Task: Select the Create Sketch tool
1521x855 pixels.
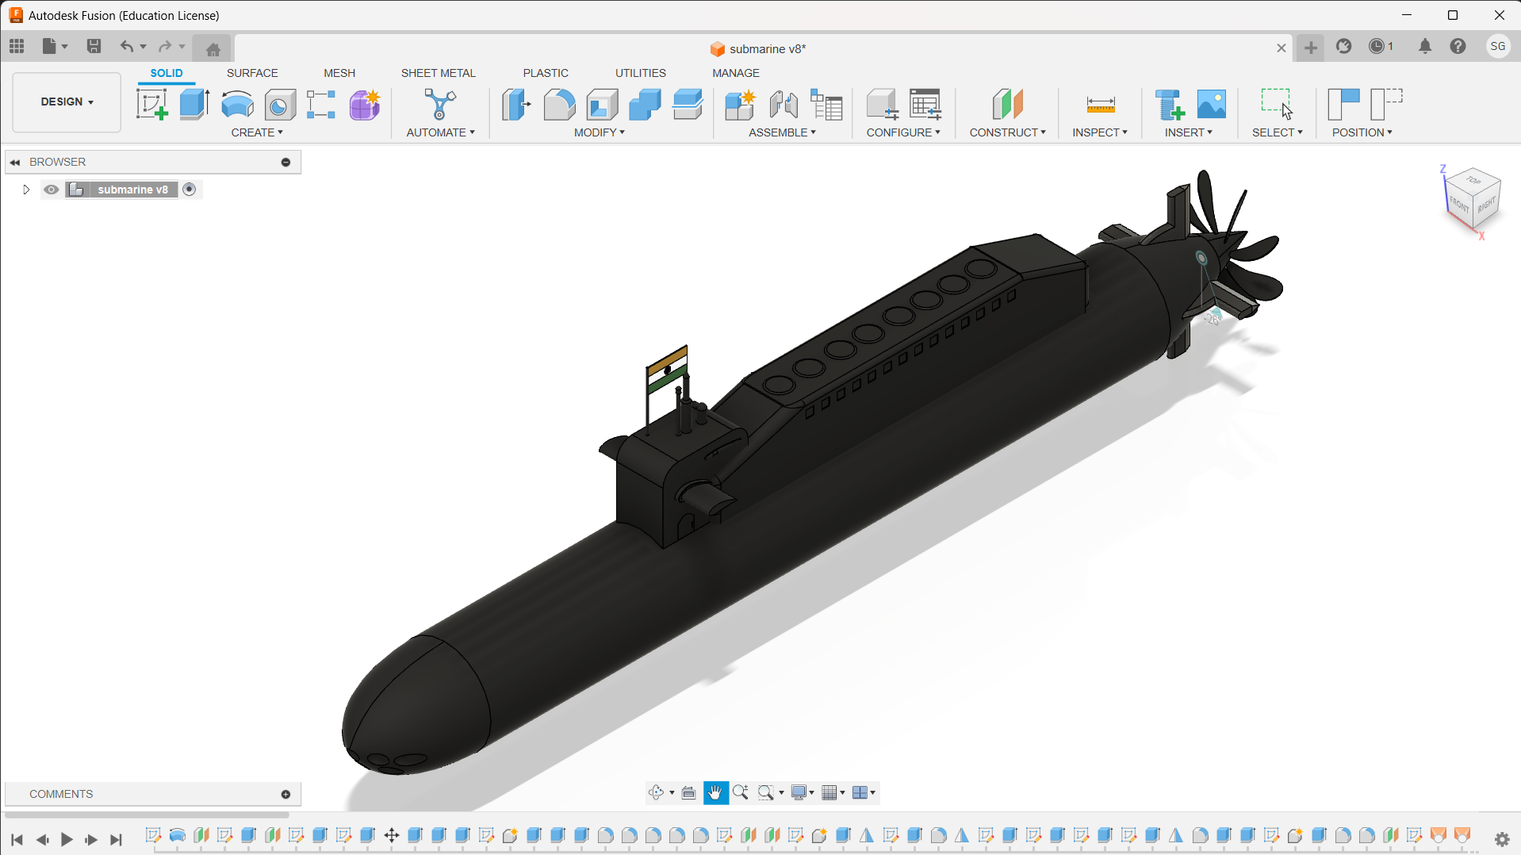Action: pos(151,104)
